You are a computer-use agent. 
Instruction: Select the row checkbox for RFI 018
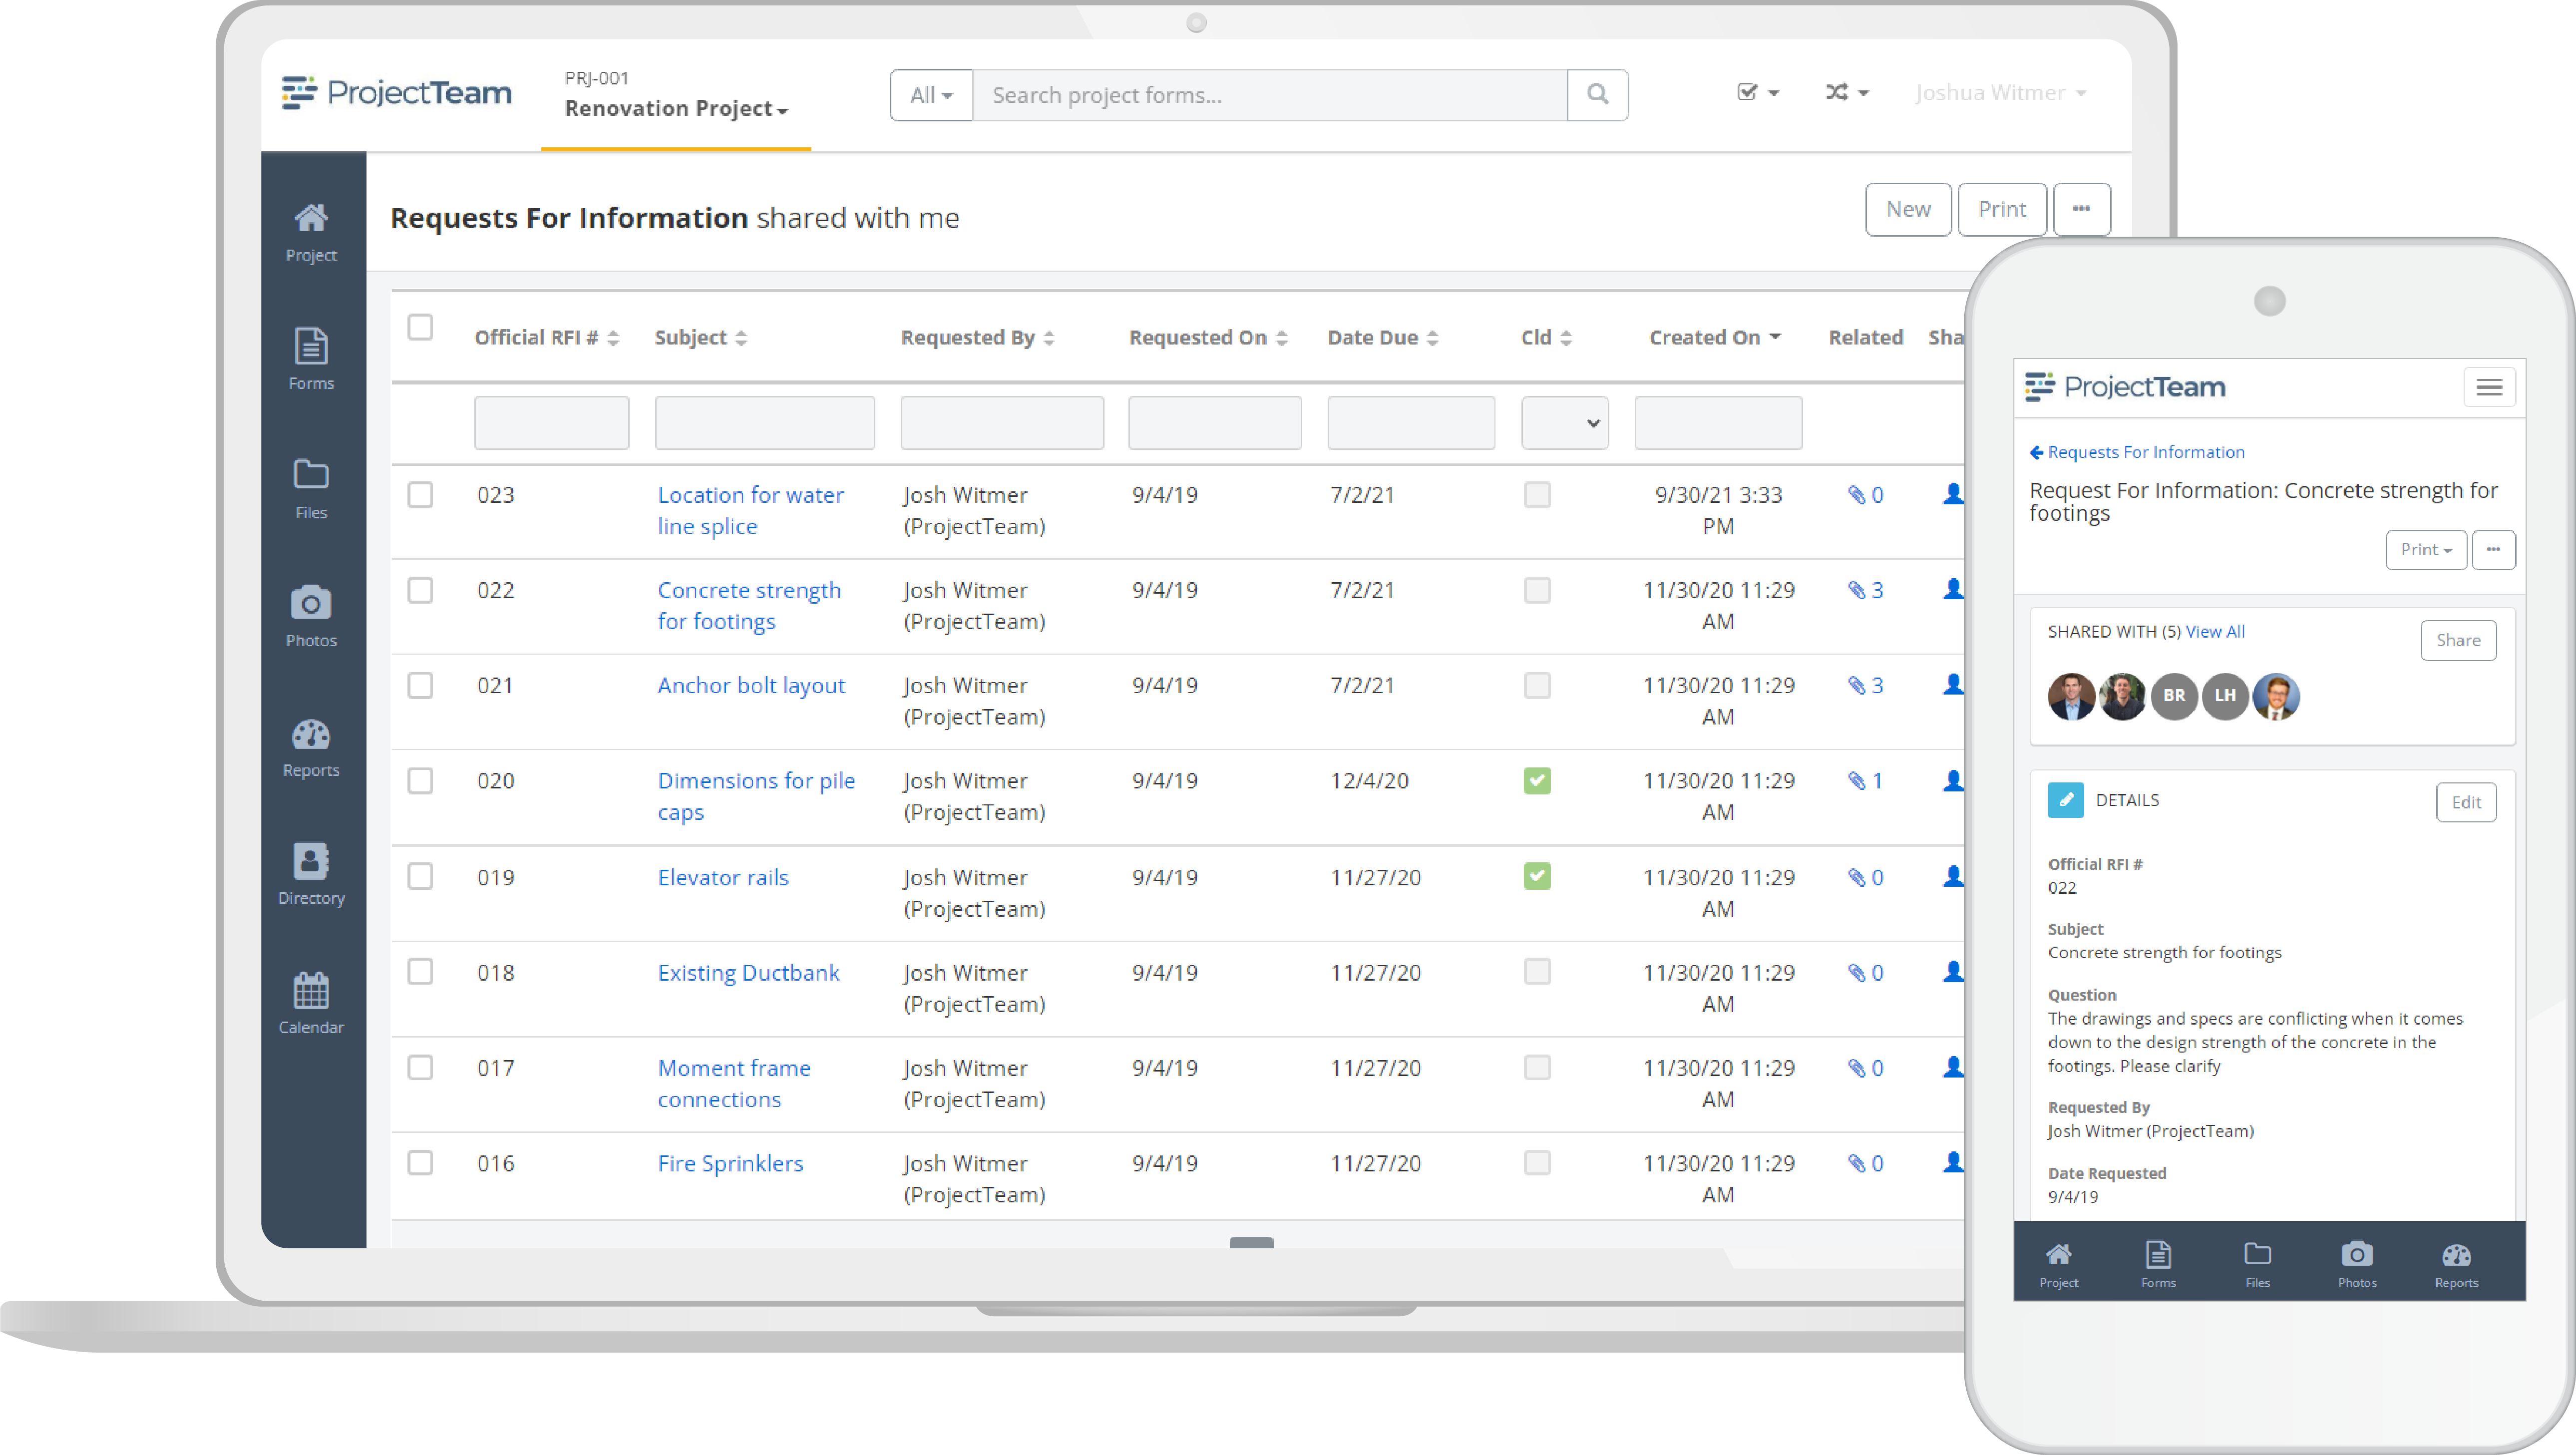pyautogui.click(x=420, y=972)
